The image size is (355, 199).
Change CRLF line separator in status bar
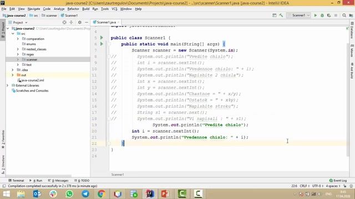click(x=305, y=186)
